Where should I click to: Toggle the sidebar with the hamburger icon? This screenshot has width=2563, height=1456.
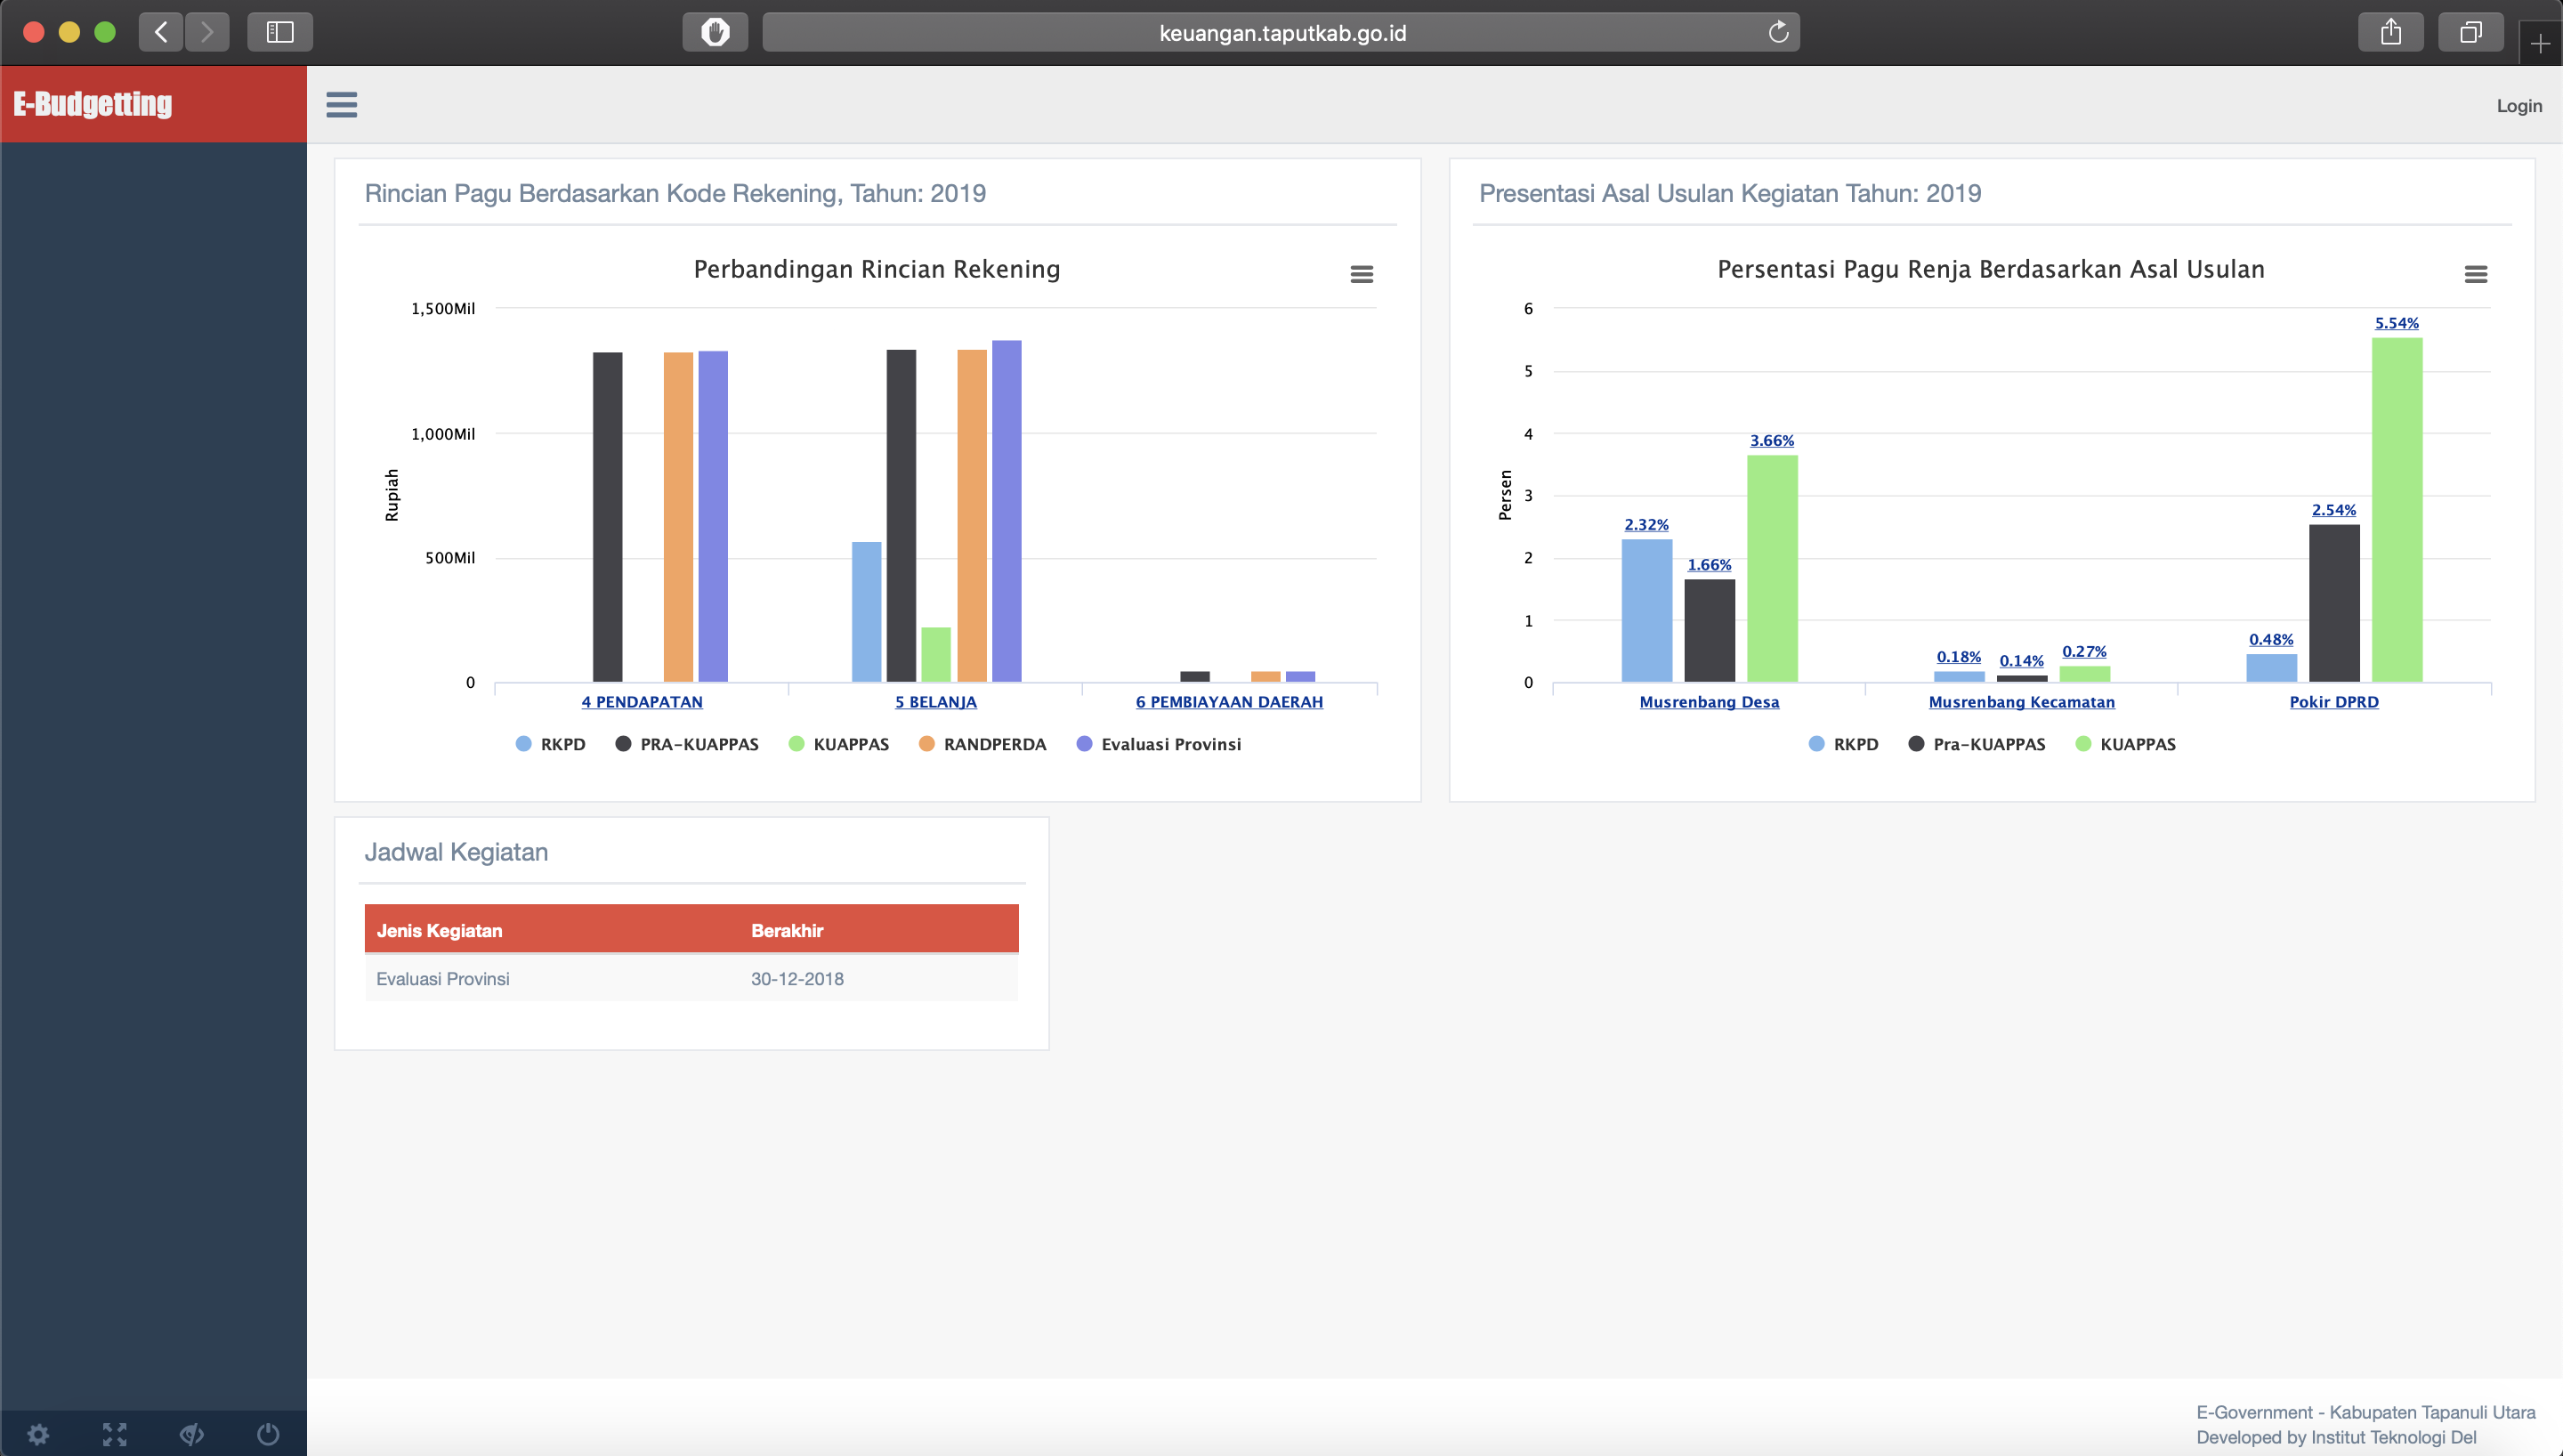tap(341, 105)
